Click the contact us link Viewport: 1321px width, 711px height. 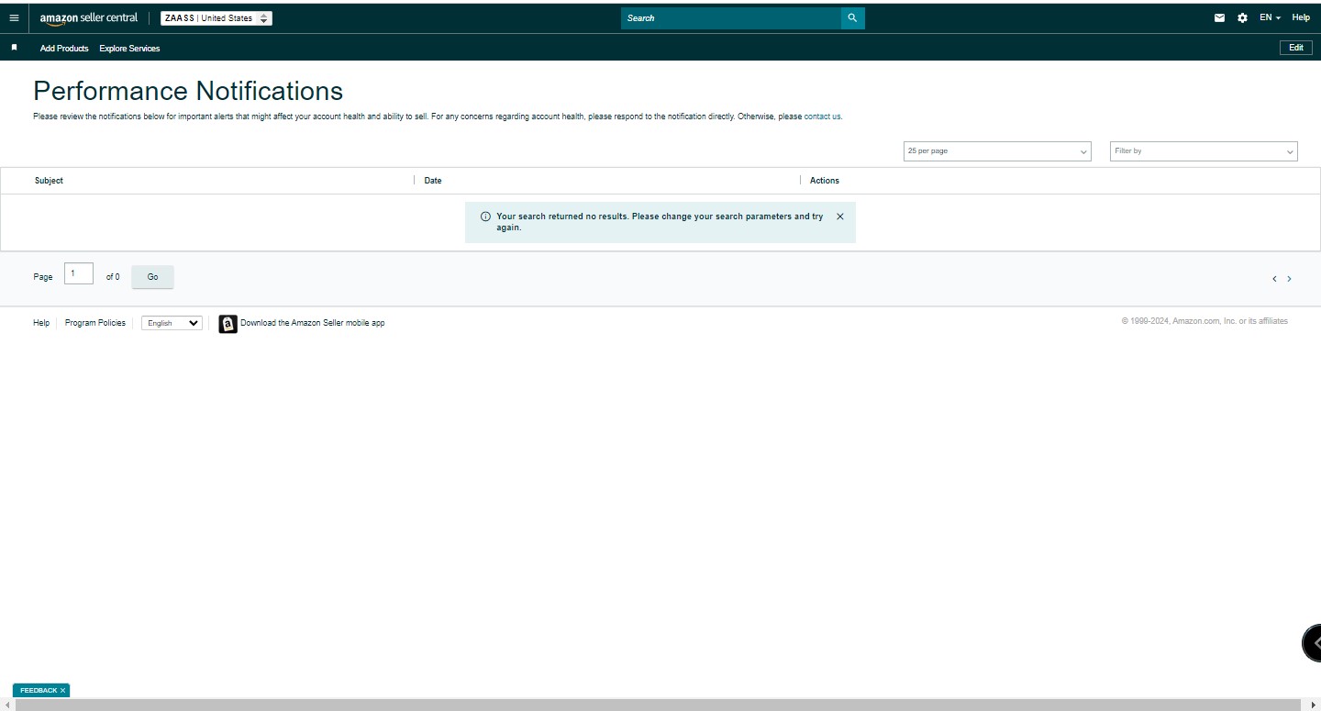(x=822, y=117)
